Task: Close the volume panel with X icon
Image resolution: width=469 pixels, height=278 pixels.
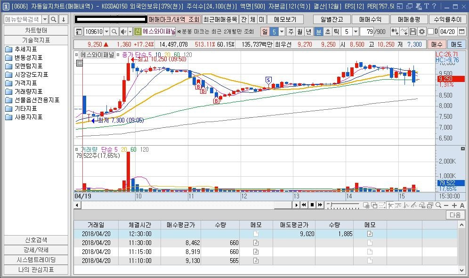Action: pyautogui.click(x=463, y=149)
